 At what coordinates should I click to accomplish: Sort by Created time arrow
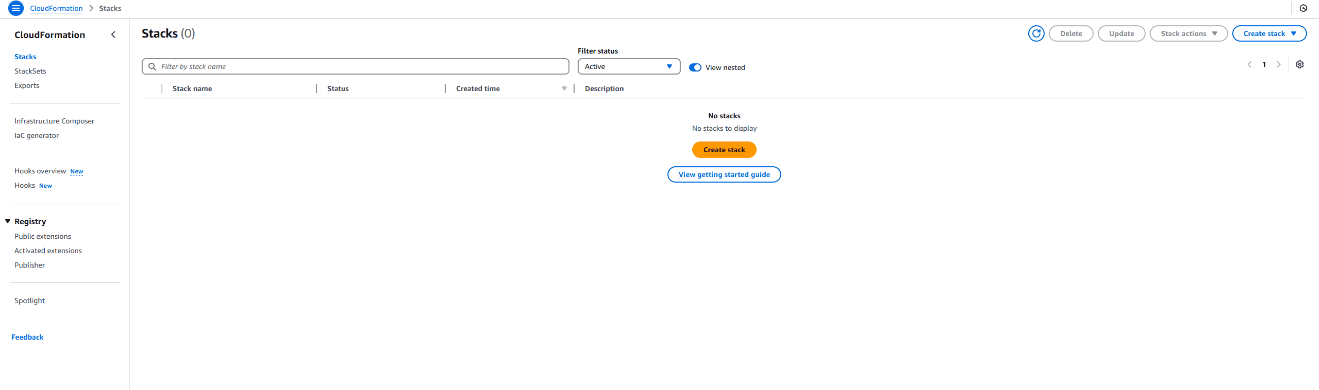click(x=564, y=89)
